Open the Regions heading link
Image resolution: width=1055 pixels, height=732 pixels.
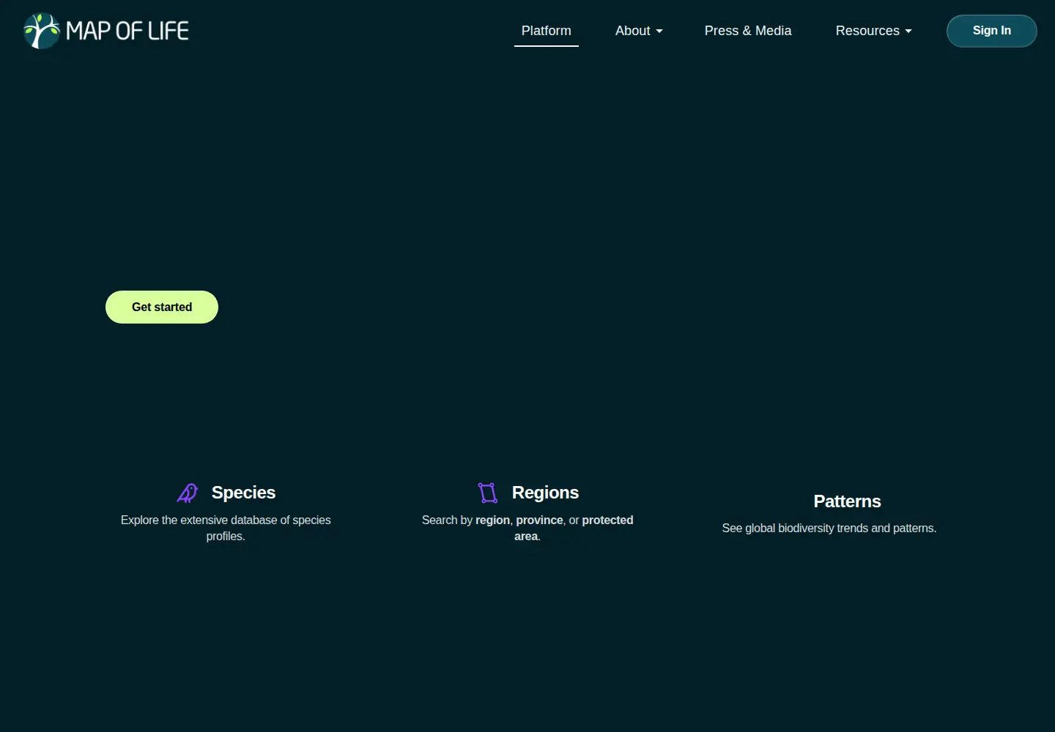545,493
